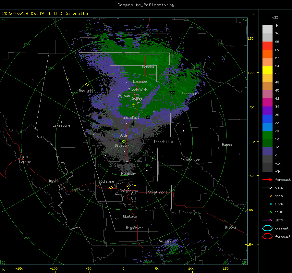Select the orange 111V arrow legend icon
Screen dimensions: 292x273
click(267, 196)
